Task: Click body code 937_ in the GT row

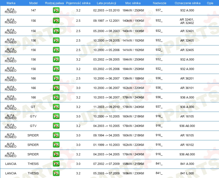Action: (159, 107)
